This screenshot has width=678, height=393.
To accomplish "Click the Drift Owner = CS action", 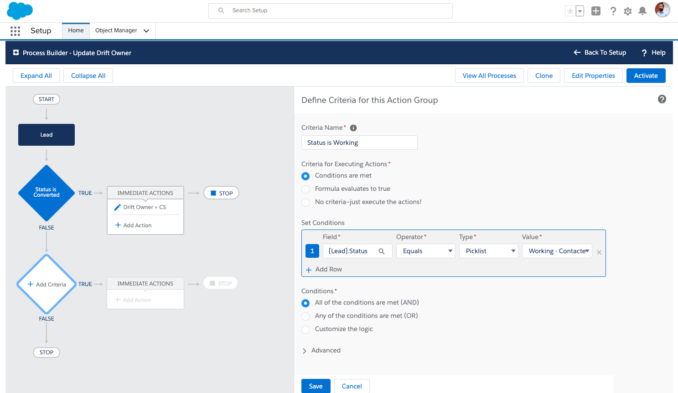I will [145, 207].
